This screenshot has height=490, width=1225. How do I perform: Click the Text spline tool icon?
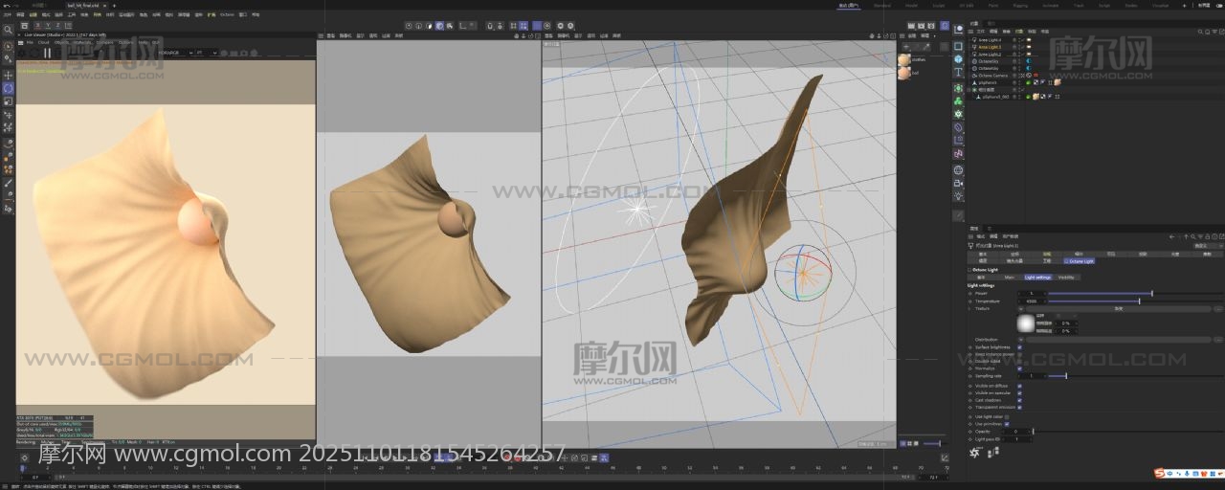pyautogui.click(x=958, y=72)
